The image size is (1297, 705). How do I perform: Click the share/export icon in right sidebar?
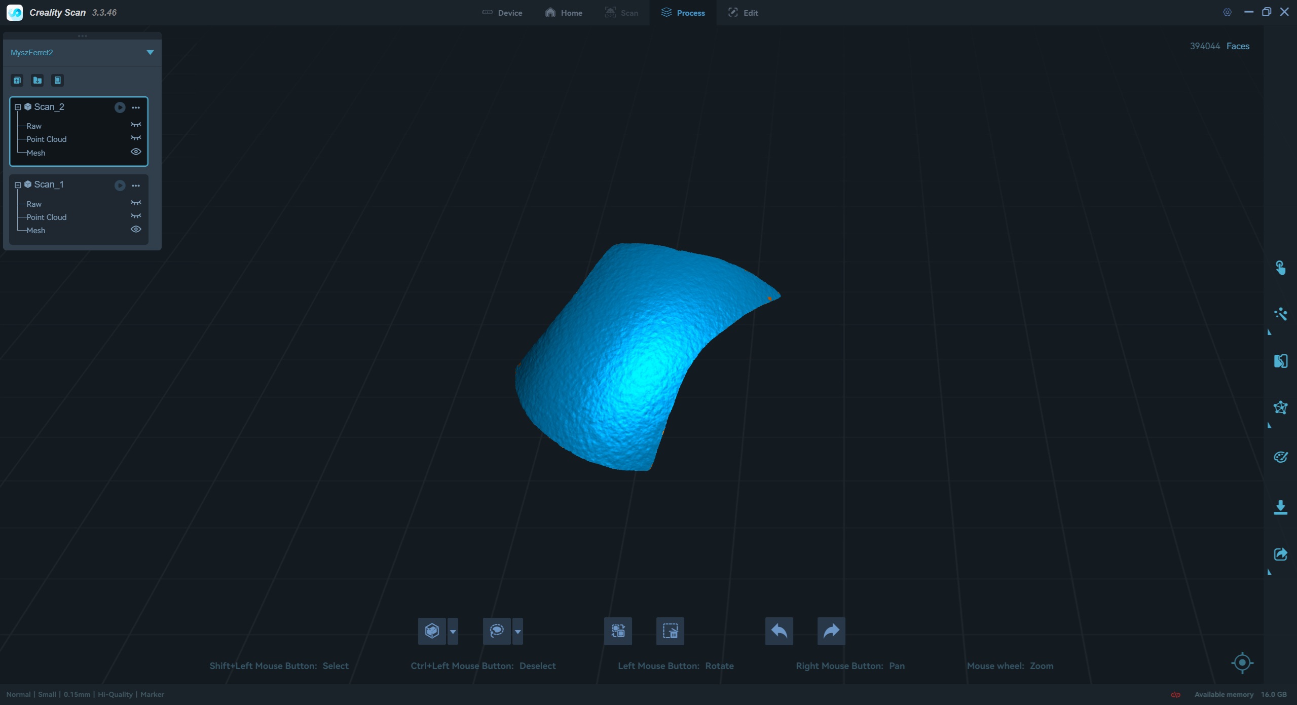pos(1280,554)
